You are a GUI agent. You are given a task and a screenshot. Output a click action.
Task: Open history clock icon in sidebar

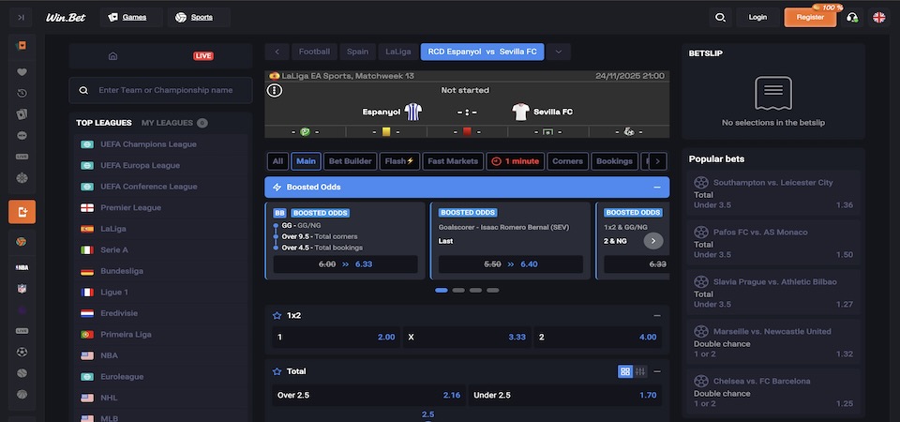pos(22,93)
